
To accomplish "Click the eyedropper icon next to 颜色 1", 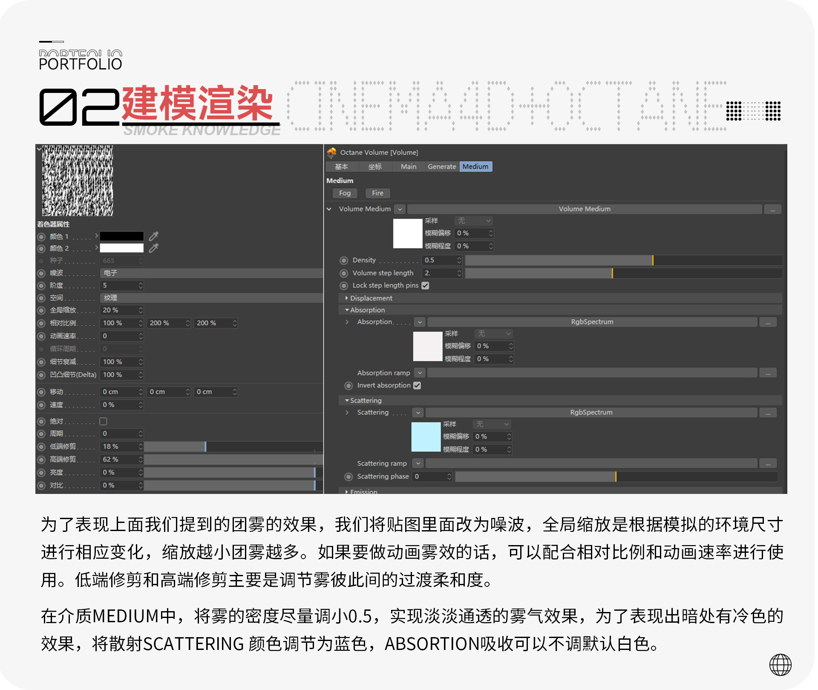I will click(x=154, y=236).
